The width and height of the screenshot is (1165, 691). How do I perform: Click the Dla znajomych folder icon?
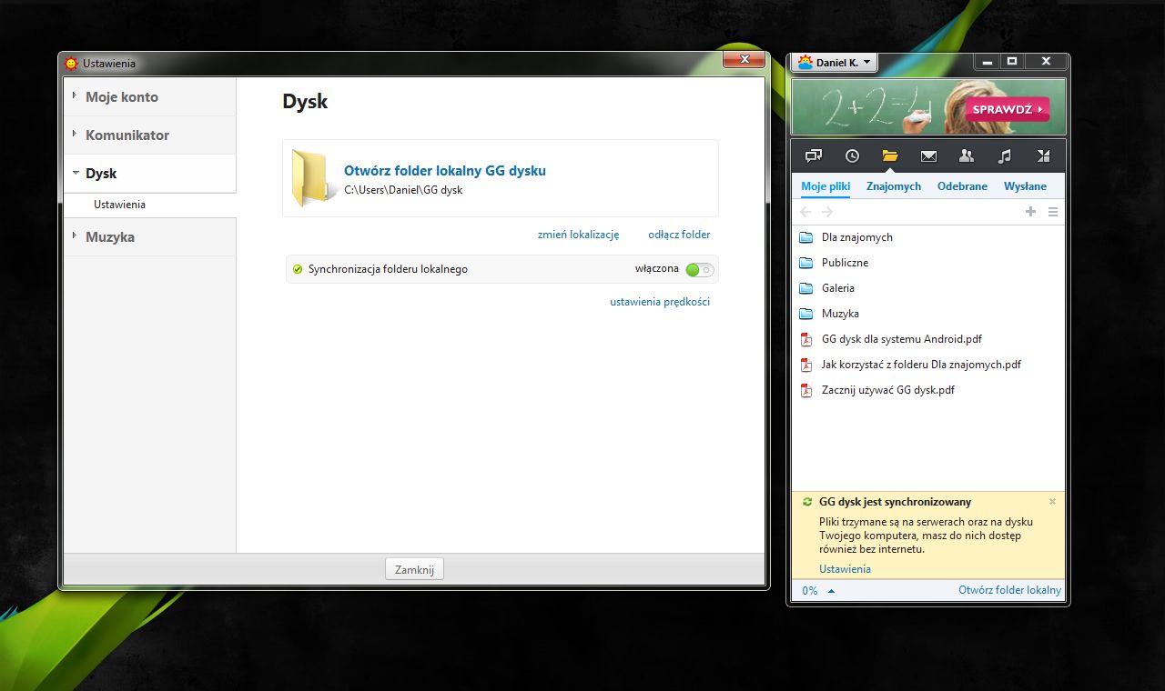tap(805, 237)
